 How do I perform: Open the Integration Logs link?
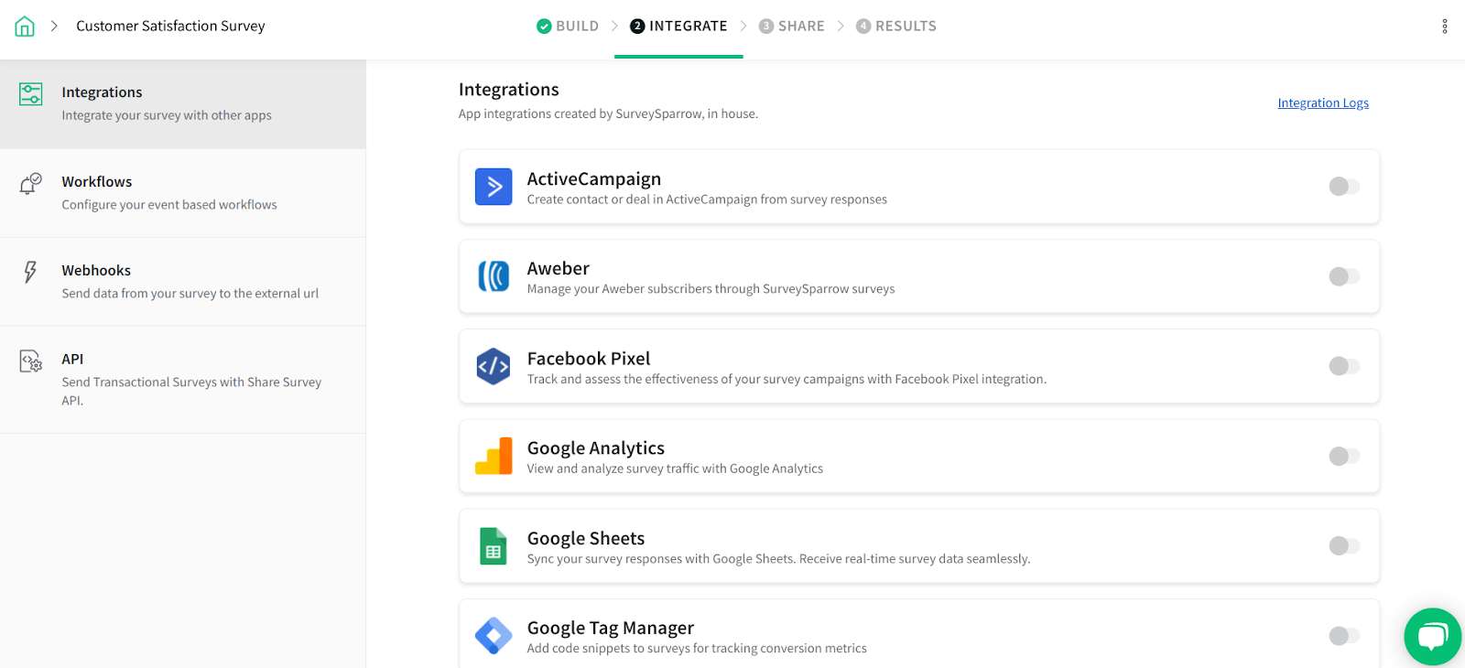[1323, 103]
